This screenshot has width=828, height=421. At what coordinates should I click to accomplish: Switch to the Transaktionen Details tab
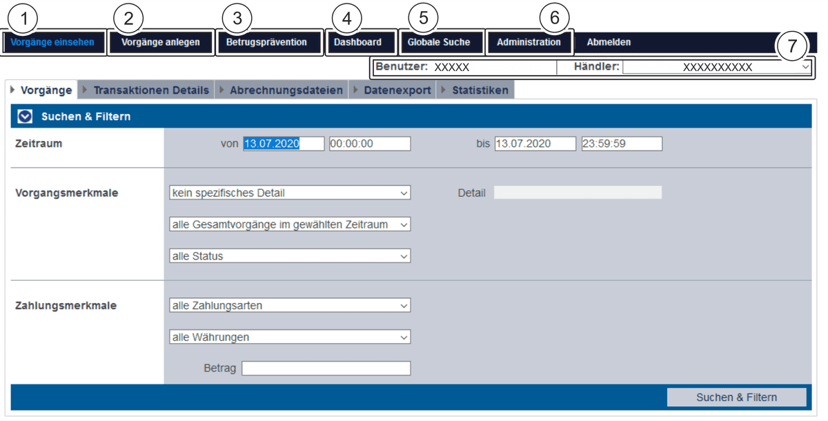150,90
